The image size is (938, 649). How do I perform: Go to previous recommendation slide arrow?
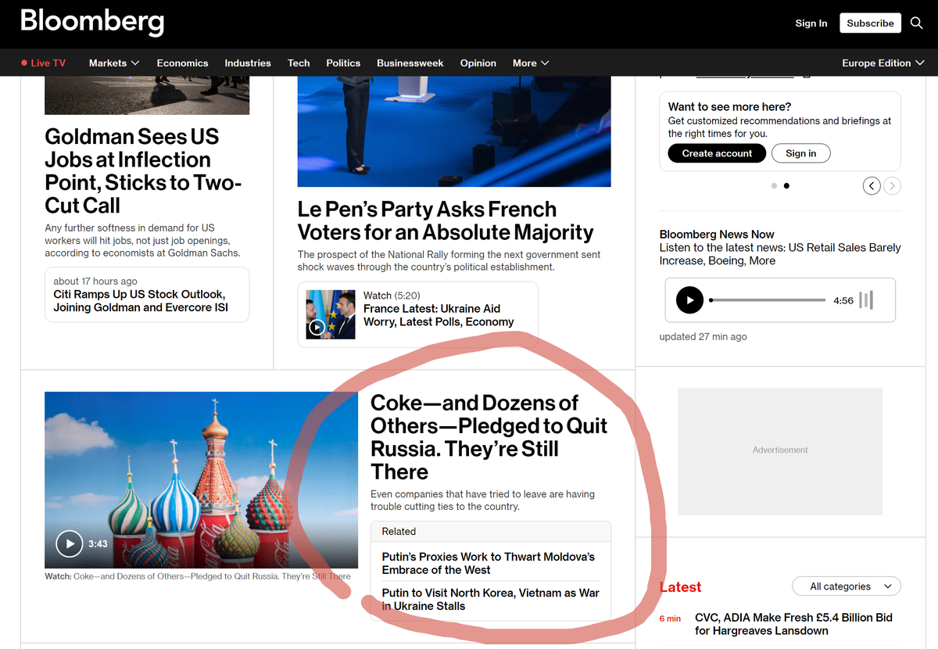[872, 185]
